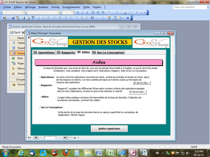The height and width of the screenshot is (157, 210).
Task: Click the sort ascending A-Z icon
Action: tap(65, 18)
